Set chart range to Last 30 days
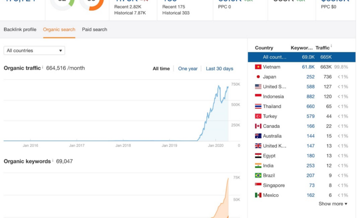This screenshot has height=218, width=364. (219, 69)
